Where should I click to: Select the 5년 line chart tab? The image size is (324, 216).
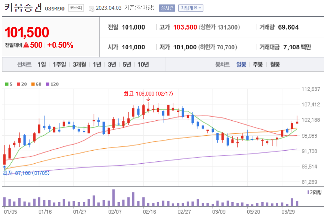coord(127,65)
